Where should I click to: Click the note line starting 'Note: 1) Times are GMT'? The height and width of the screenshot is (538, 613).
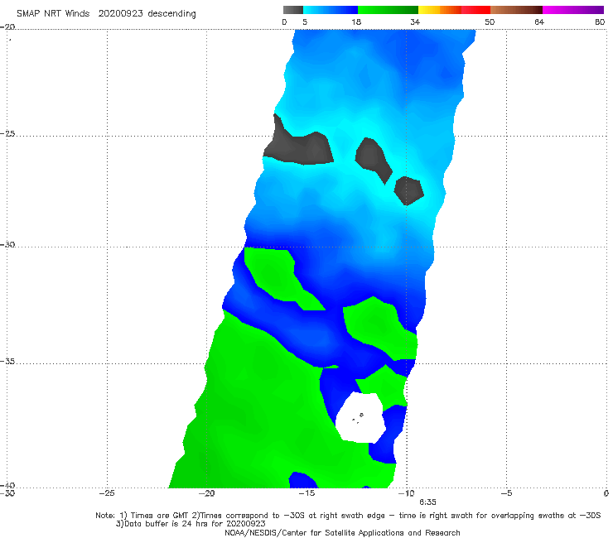coord(348,516)
